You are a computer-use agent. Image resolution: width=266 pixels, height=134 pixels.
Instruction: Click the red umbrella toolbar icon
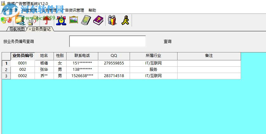coord(46,20)
